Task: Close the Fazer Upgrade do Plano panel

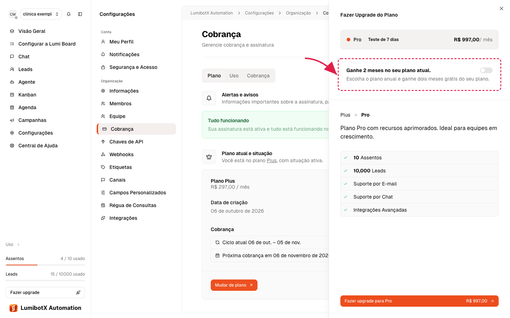Action: (501, 8)
